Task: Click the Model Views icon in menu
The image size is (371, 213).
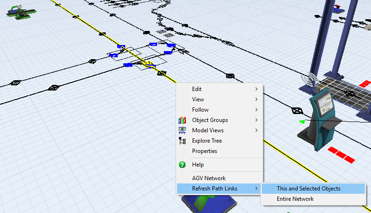Action: point(182,130)
